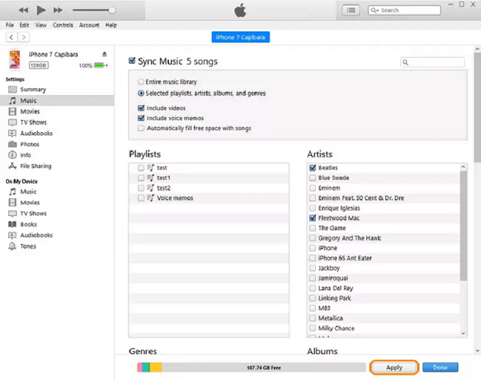Open Photos in the Settings sidebar
The width and height of the screenshot is (481, 380).
30,144
